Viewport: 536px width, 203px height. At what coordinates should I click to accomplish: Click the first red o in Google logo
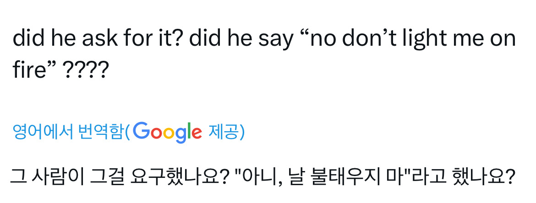[157, 133]
